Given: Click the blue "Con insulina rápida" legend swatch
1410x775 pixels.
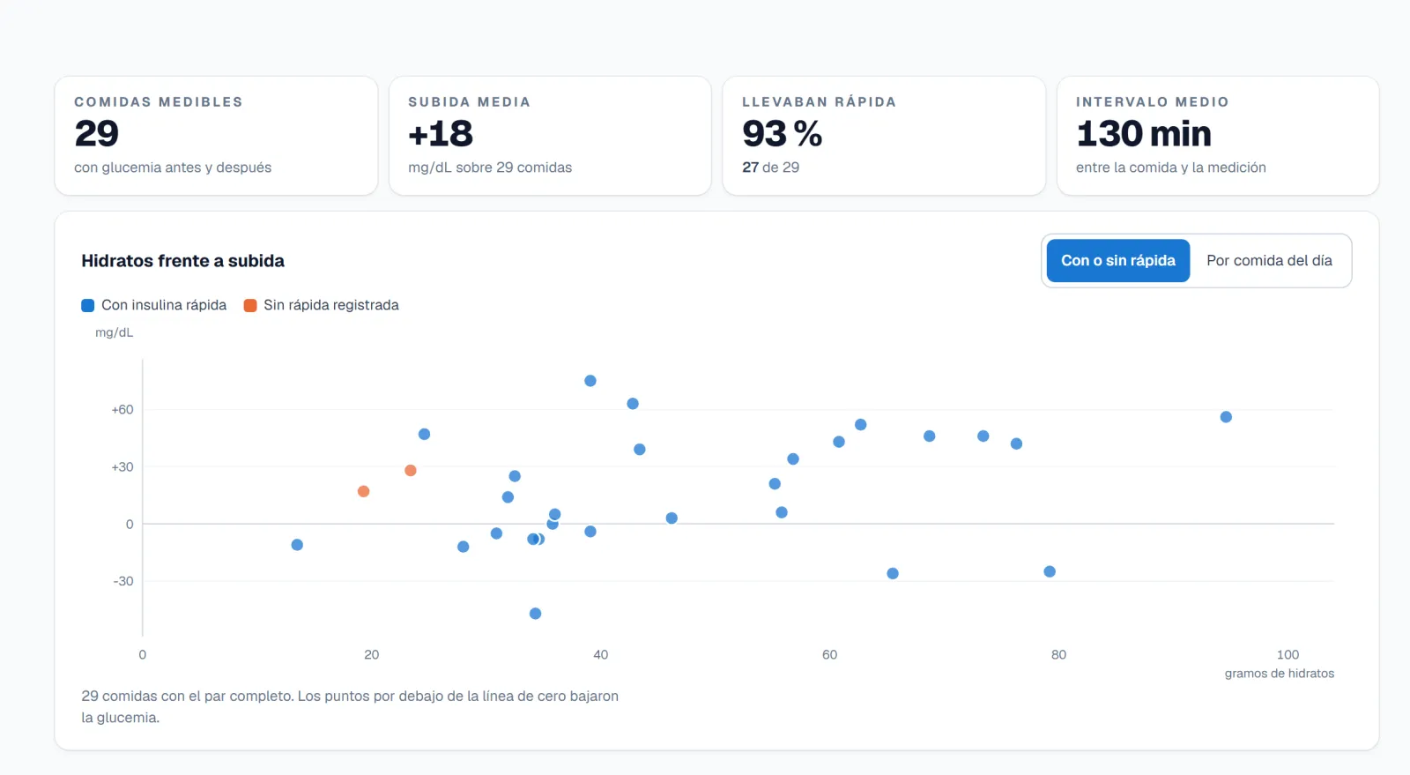Looking at the screenshot, I should tap(88, 305).
